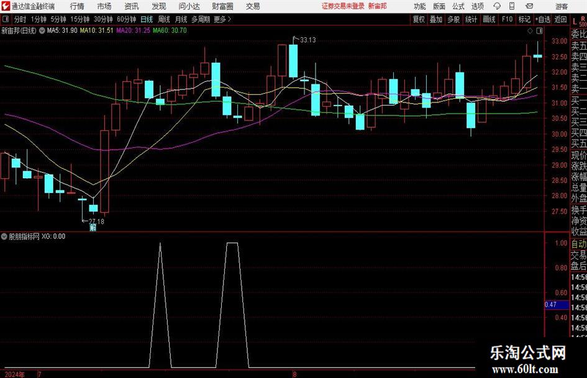Open the 问小达 menu

click(189, 6)
